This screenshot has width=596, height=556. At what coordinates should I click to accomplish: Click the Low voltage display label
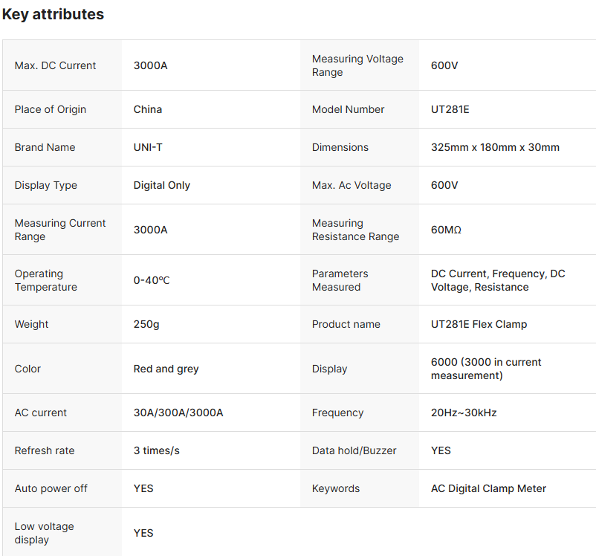coord(44,533)
